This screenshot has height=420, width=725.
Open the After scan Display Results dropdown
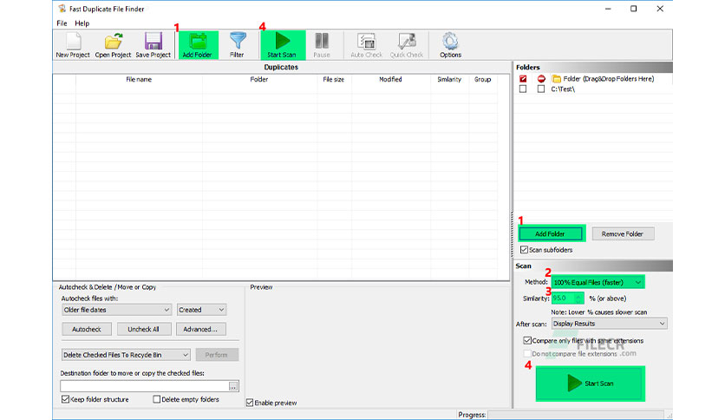610,324
